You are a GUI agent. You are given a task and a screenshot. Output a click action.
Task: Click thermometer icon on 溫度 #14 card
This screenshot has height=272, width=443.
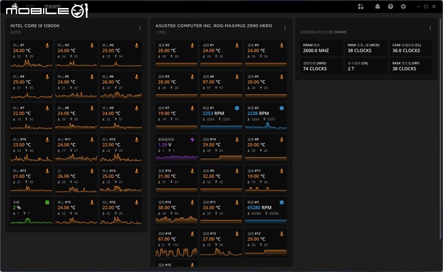pos(237,139)
